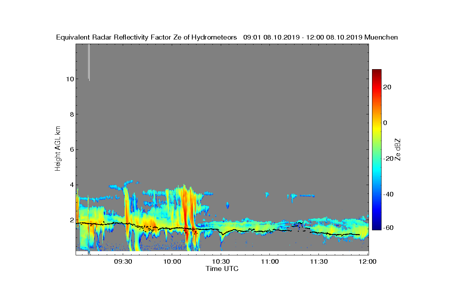This screenshot has height=304, width=456.
Task: Click the 09:30 time tick label
Action: pyautogui.click(x=123, y=262)
